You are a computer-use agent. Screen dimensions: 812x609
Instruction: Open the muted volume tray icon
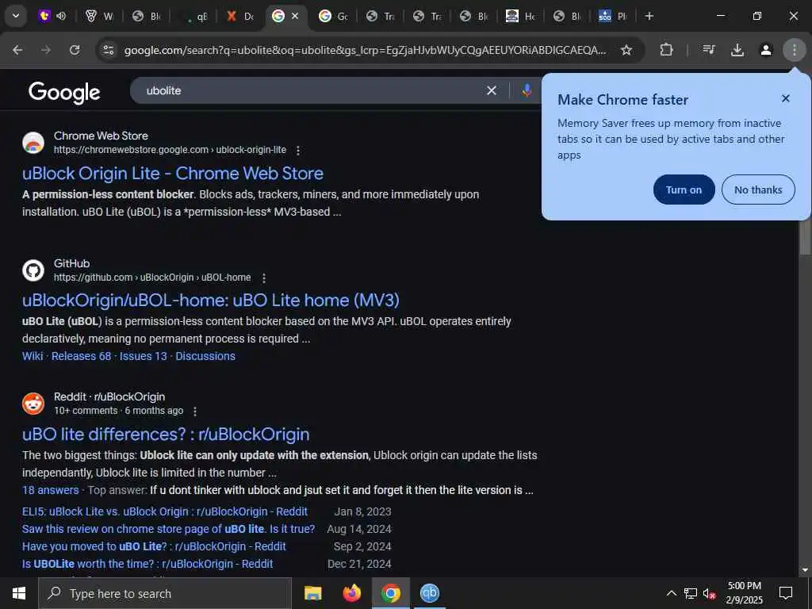710,593
